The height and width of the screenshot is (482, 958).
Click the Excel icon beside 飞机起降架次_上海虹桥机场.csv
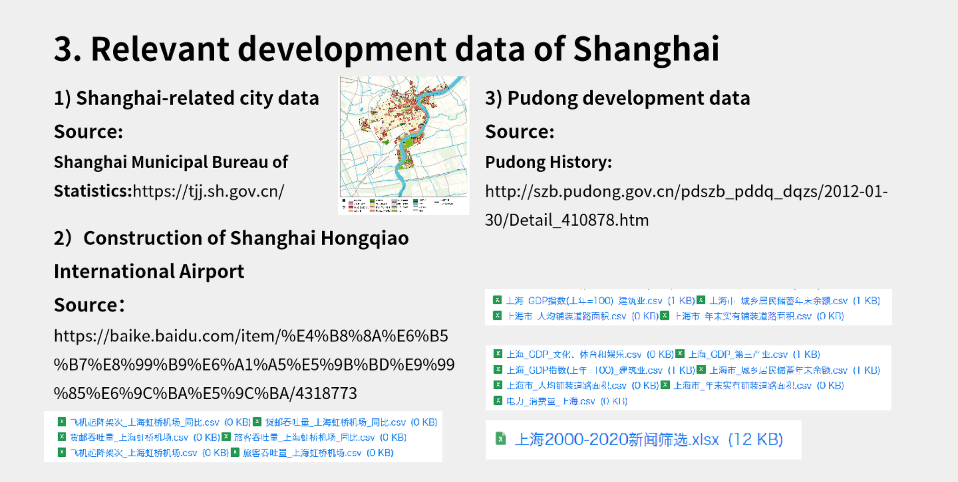pos(62,453)
